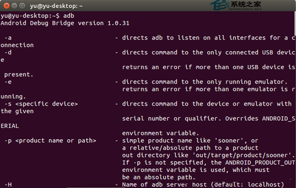
Task: Click 'a relative/absolute path to a product' line
Action: pyautogui.click(x=190, y=148)
